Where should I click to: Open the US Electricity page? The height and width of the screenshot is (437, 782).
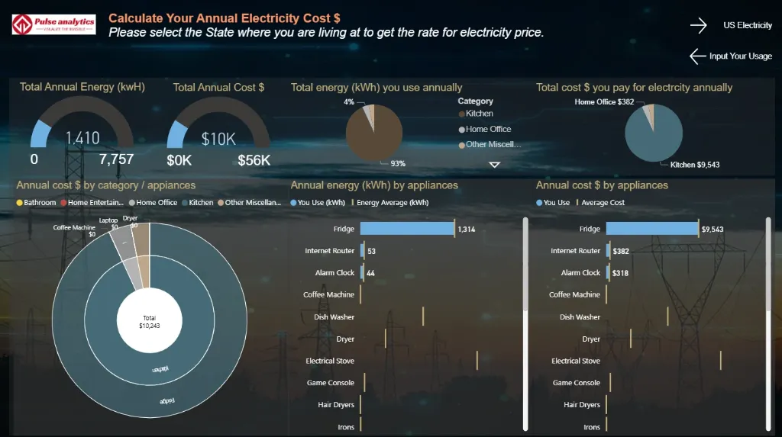[x=748, y=25]
